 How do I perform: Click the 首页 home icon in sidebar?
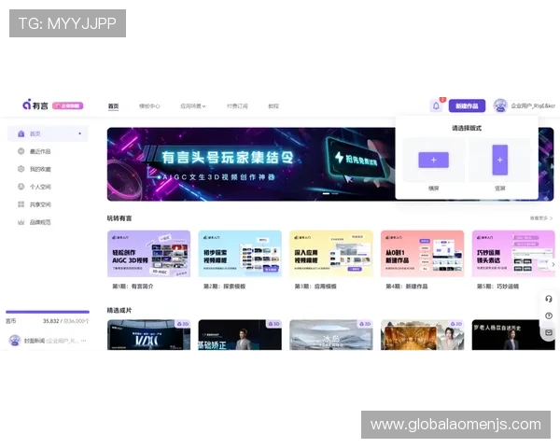coord(21,133)
